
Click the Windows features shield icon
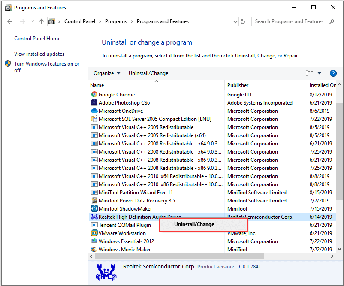pyautogui.click(x=8, y=64)
